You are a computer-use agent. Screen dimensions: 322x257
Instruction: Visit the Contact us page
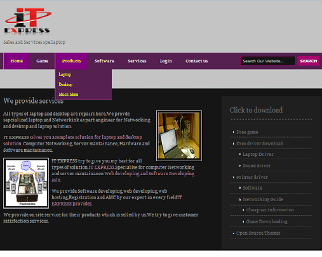coord(197,61)
